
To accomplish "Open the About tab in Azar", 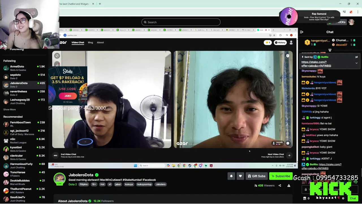I will [x=100, y=42].
